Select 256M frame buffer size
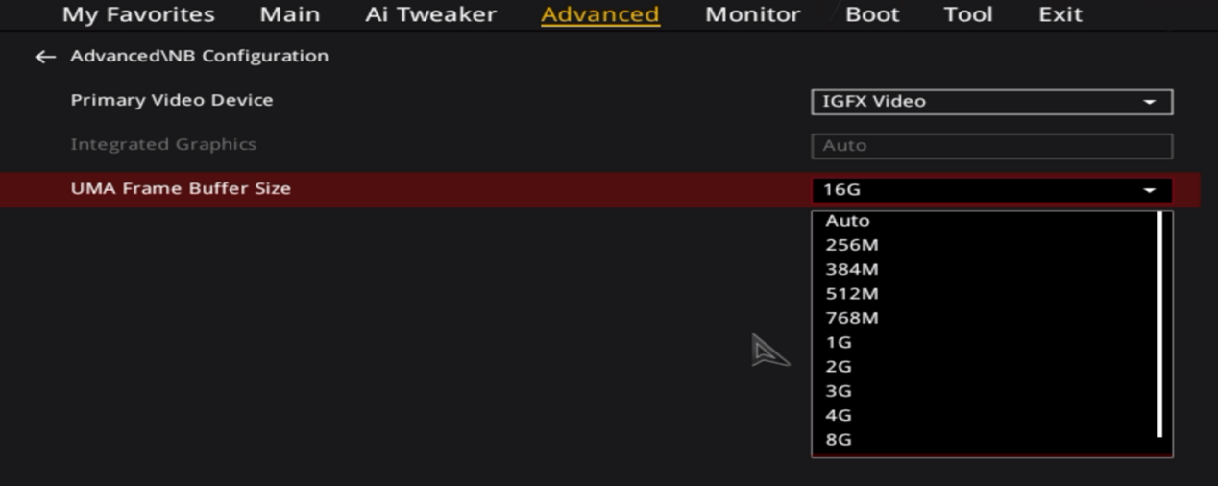This screenshot has width=1218, height=486. click(852, 245)
